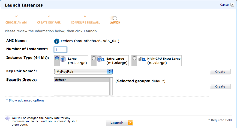Viewport: 237px width, 128px height.
Task: Click the speech bubble info icon
Action: [x=7, y=118]
